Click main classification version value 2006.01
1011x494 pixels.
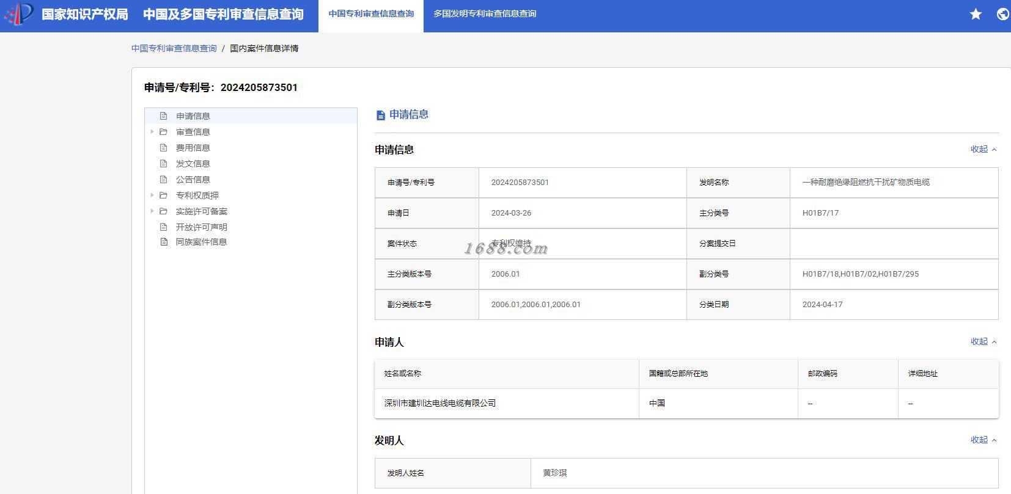(505, 274)
